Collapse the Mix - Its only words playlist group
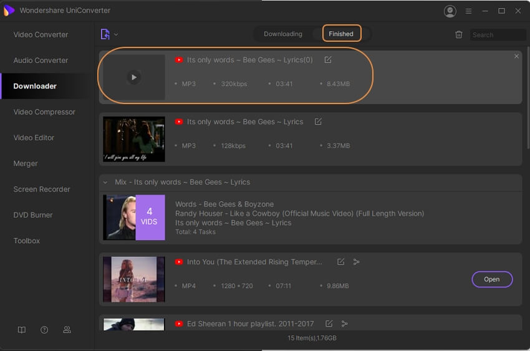 105,182
